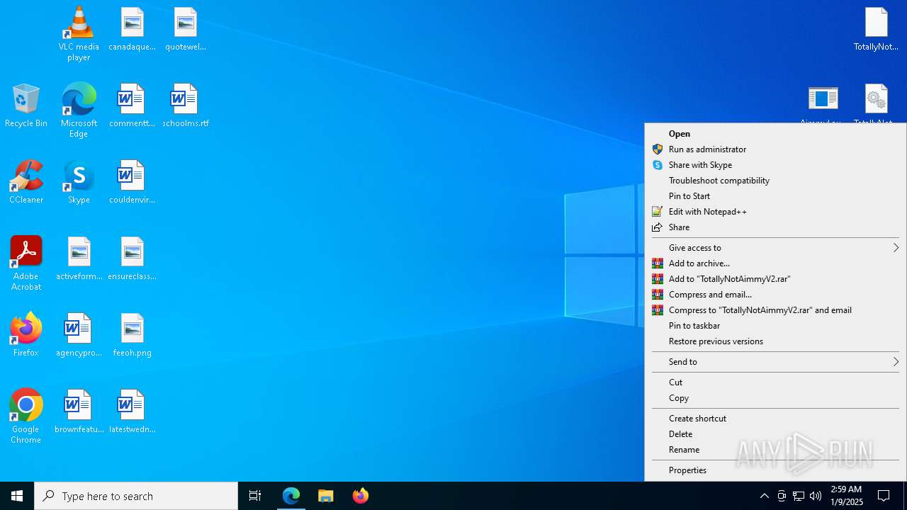This screenshot has height=510, width=907.
Task: Open VLC media player desktop shortcut
Action: click(79, 33)
